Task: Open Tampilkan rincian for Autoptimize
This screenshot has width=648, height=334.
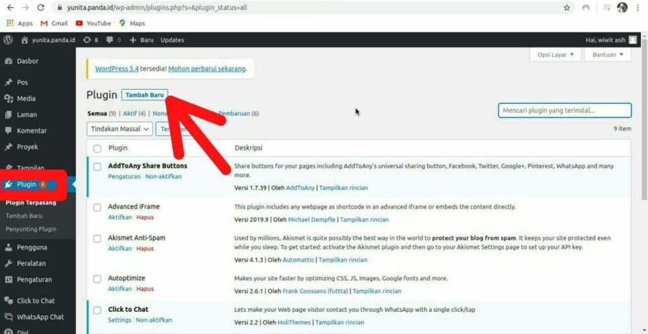Action: coord(377,291)
